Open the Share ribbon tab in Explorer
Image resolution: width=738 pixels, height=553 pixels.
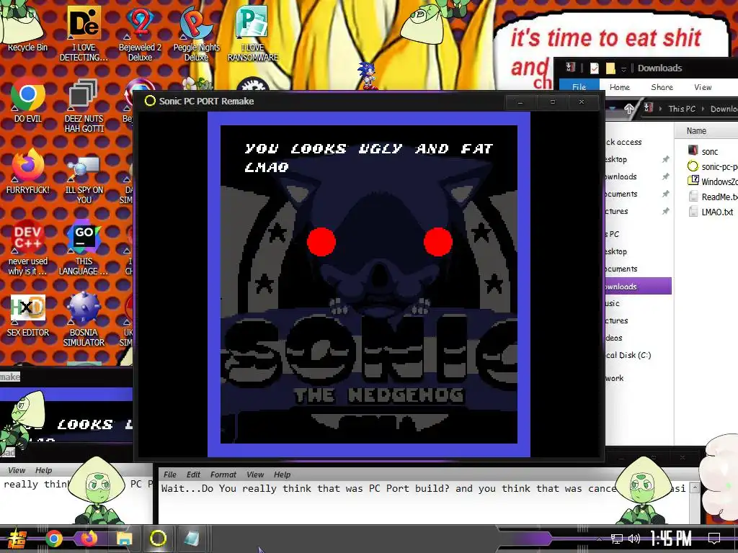pos(662,87)
